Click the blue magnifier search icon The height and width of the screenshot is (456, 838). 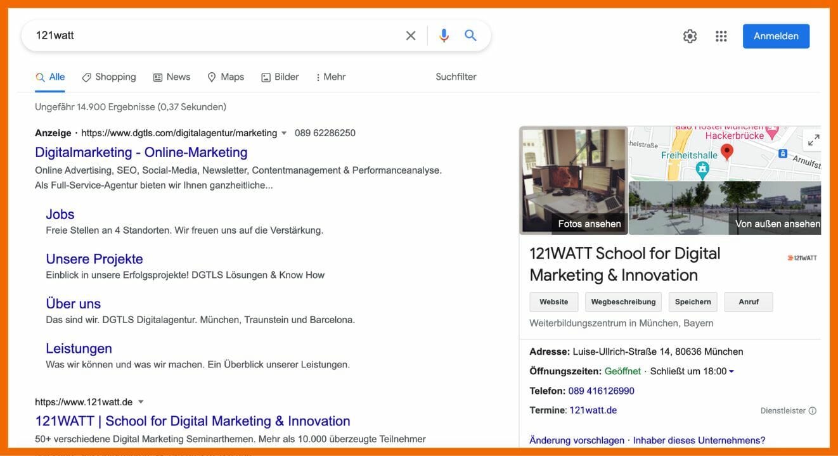pos(470,35)
